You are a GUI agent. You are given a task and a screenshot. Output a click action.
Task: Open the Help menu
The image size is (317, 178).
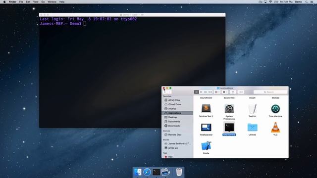point(62,2)
